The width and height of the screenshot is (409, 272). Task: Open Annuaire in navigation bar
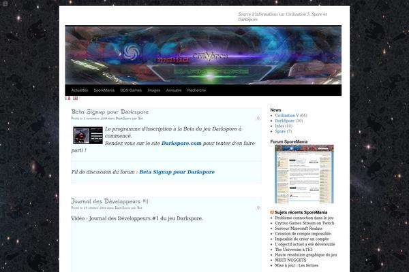click(174, 90)
